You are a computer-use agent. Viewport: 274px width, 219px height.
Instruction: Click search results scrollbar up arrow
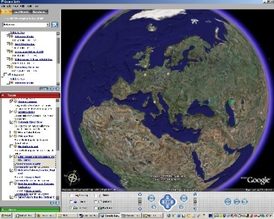[58, 33]
